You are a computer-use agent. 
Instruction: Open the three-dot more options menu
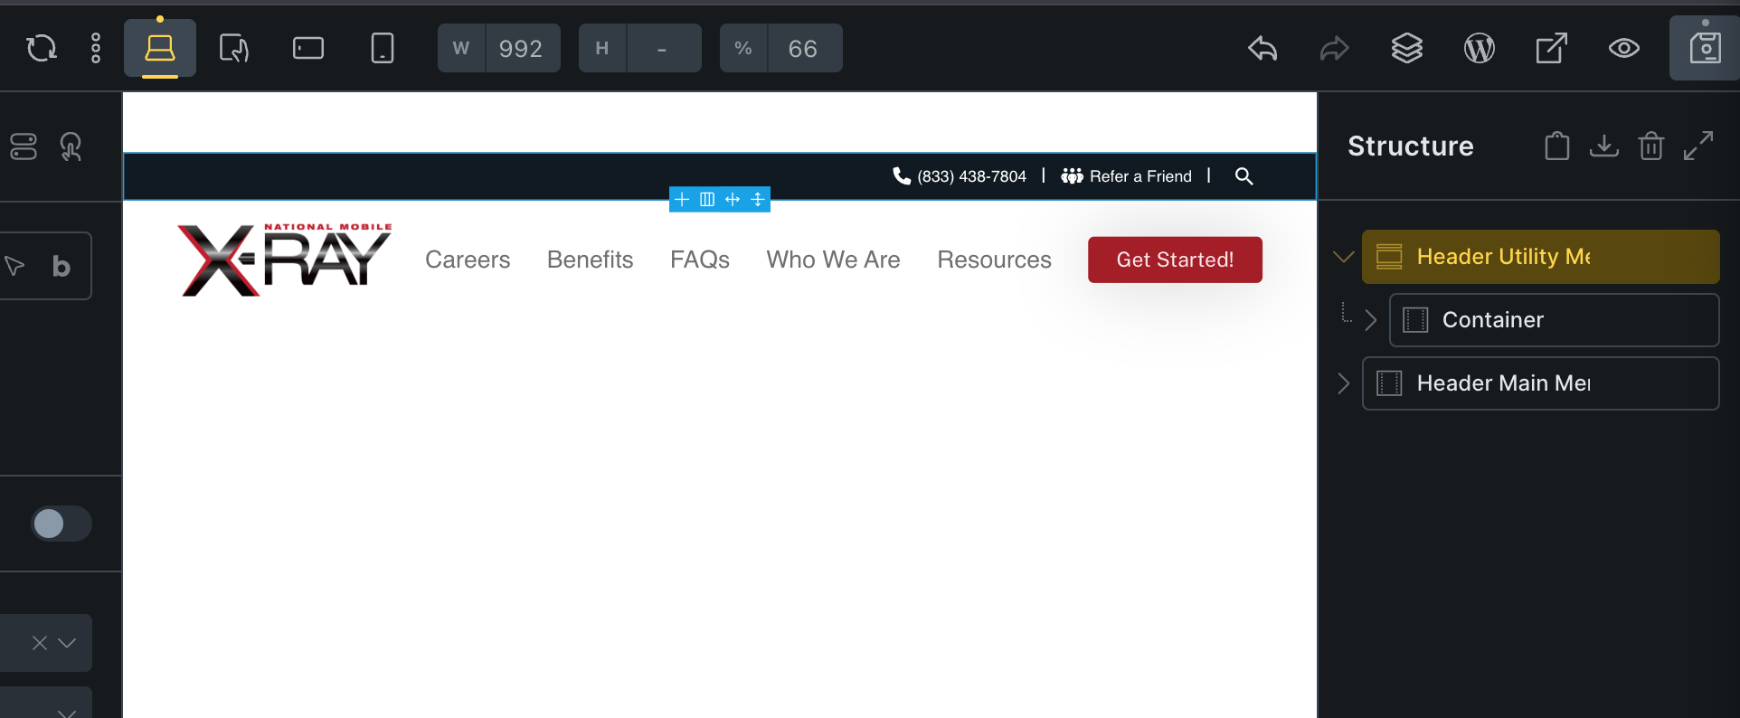[96, 48]
